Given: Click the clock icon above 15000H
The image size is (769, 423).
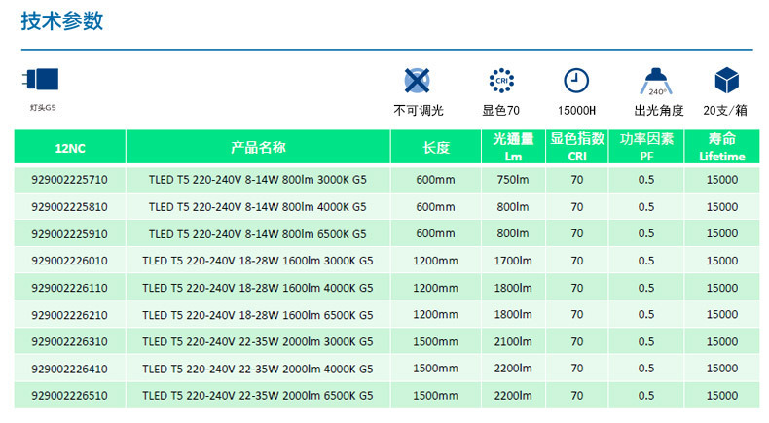Looking at the screenshot, I should (x=576, y=81).
